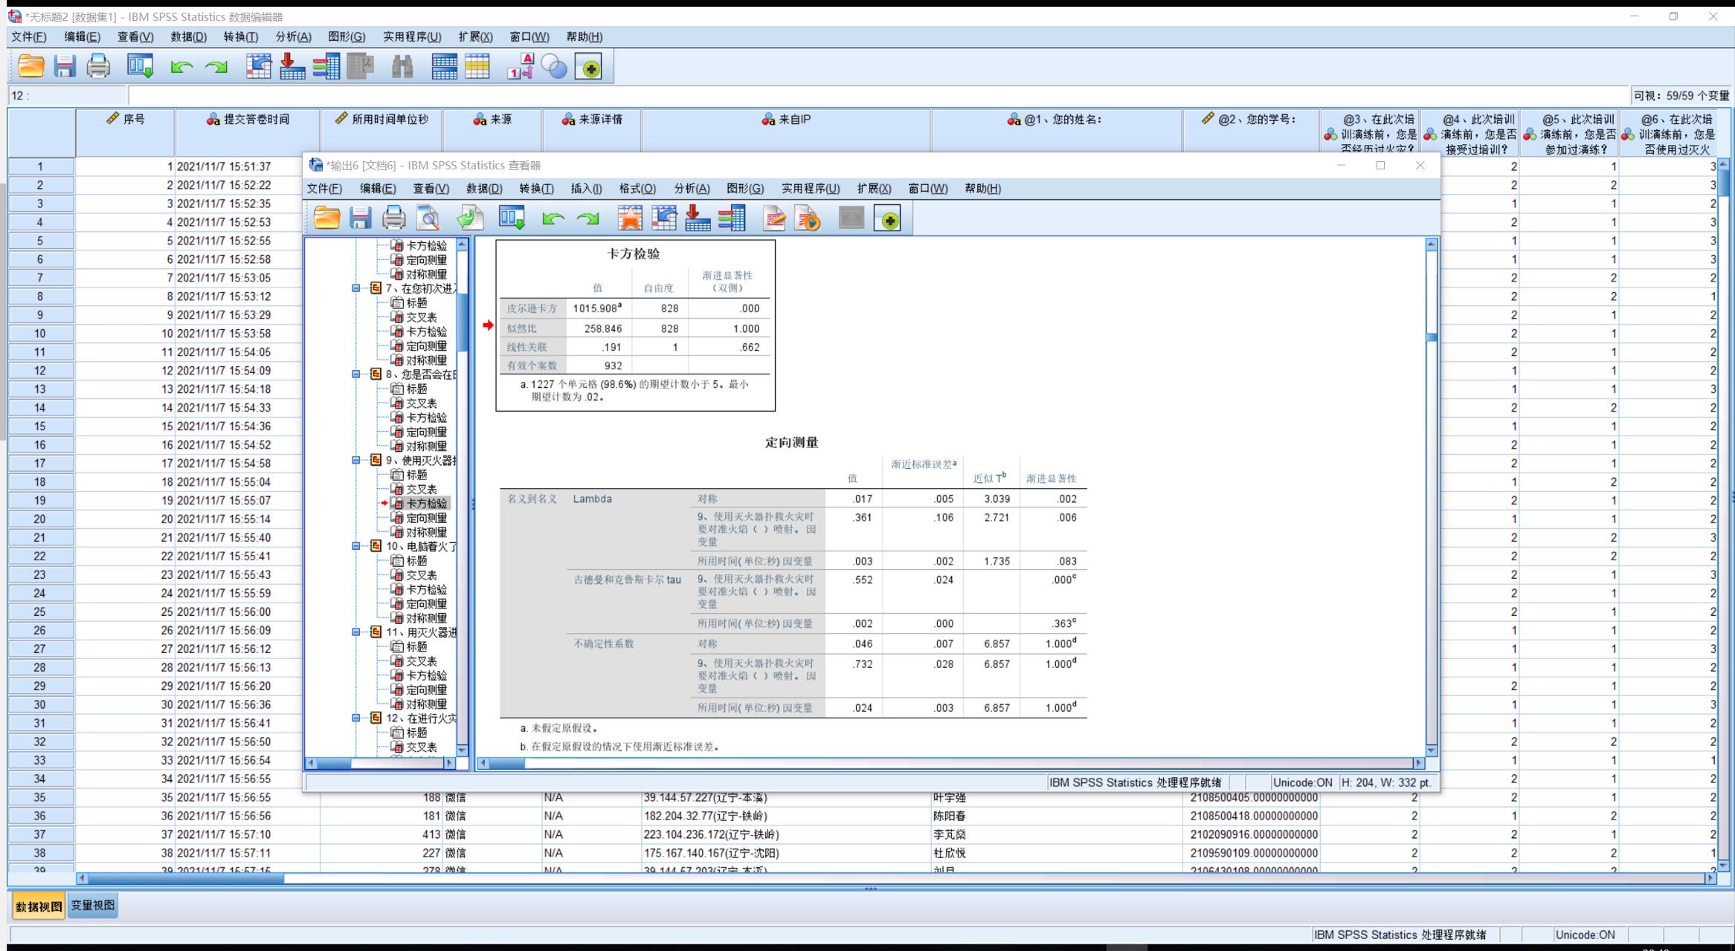This screenshot has height=951, width=1735.
Task: Click Save icon in the viewer window toolbar
Action: pos(361,218)
